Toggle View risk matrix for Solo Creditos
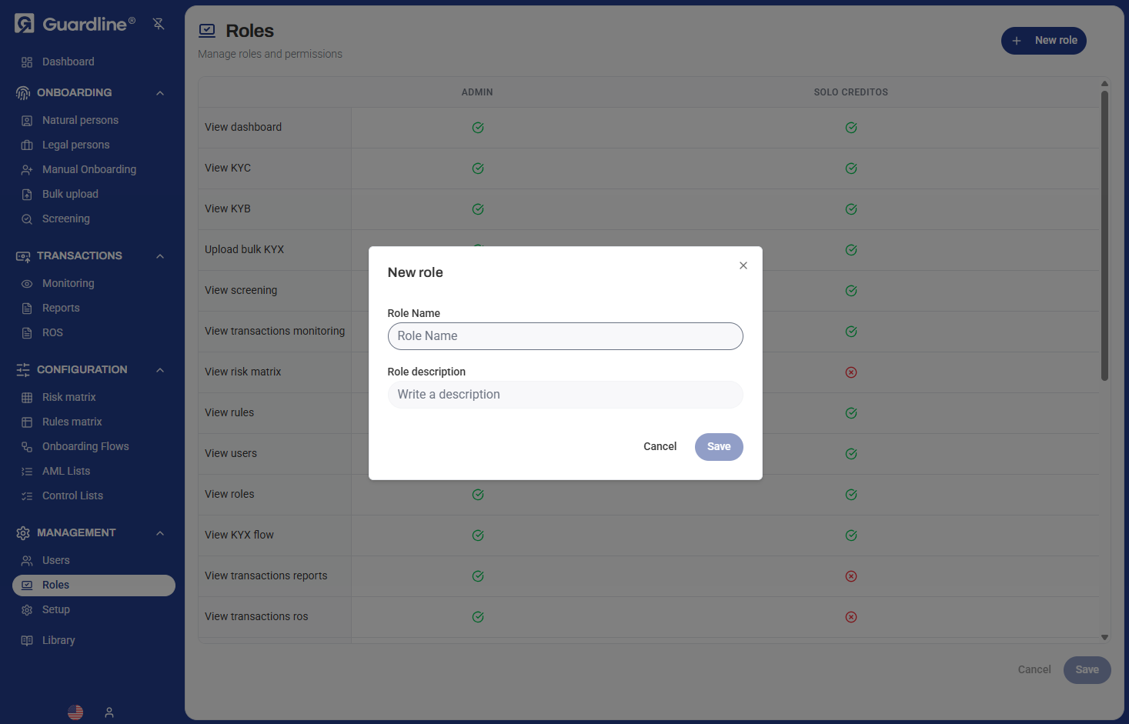This screenshot has height=724, width=1129. 851,372
